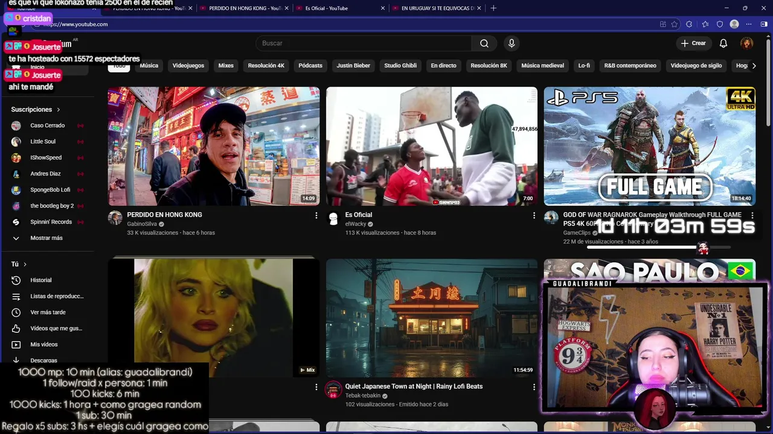This screenshot has width=773, height=434.
Task: Select the Mixes filter chip
Action: click(x=226, y=66)
